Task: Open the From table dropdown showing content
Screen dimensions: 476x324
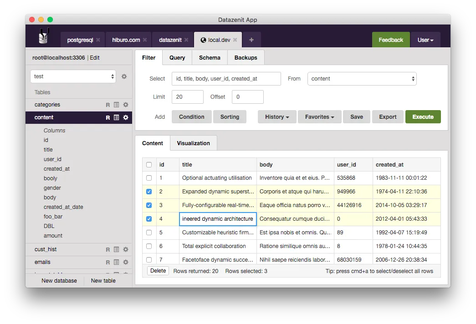Action: coord(362,78)
